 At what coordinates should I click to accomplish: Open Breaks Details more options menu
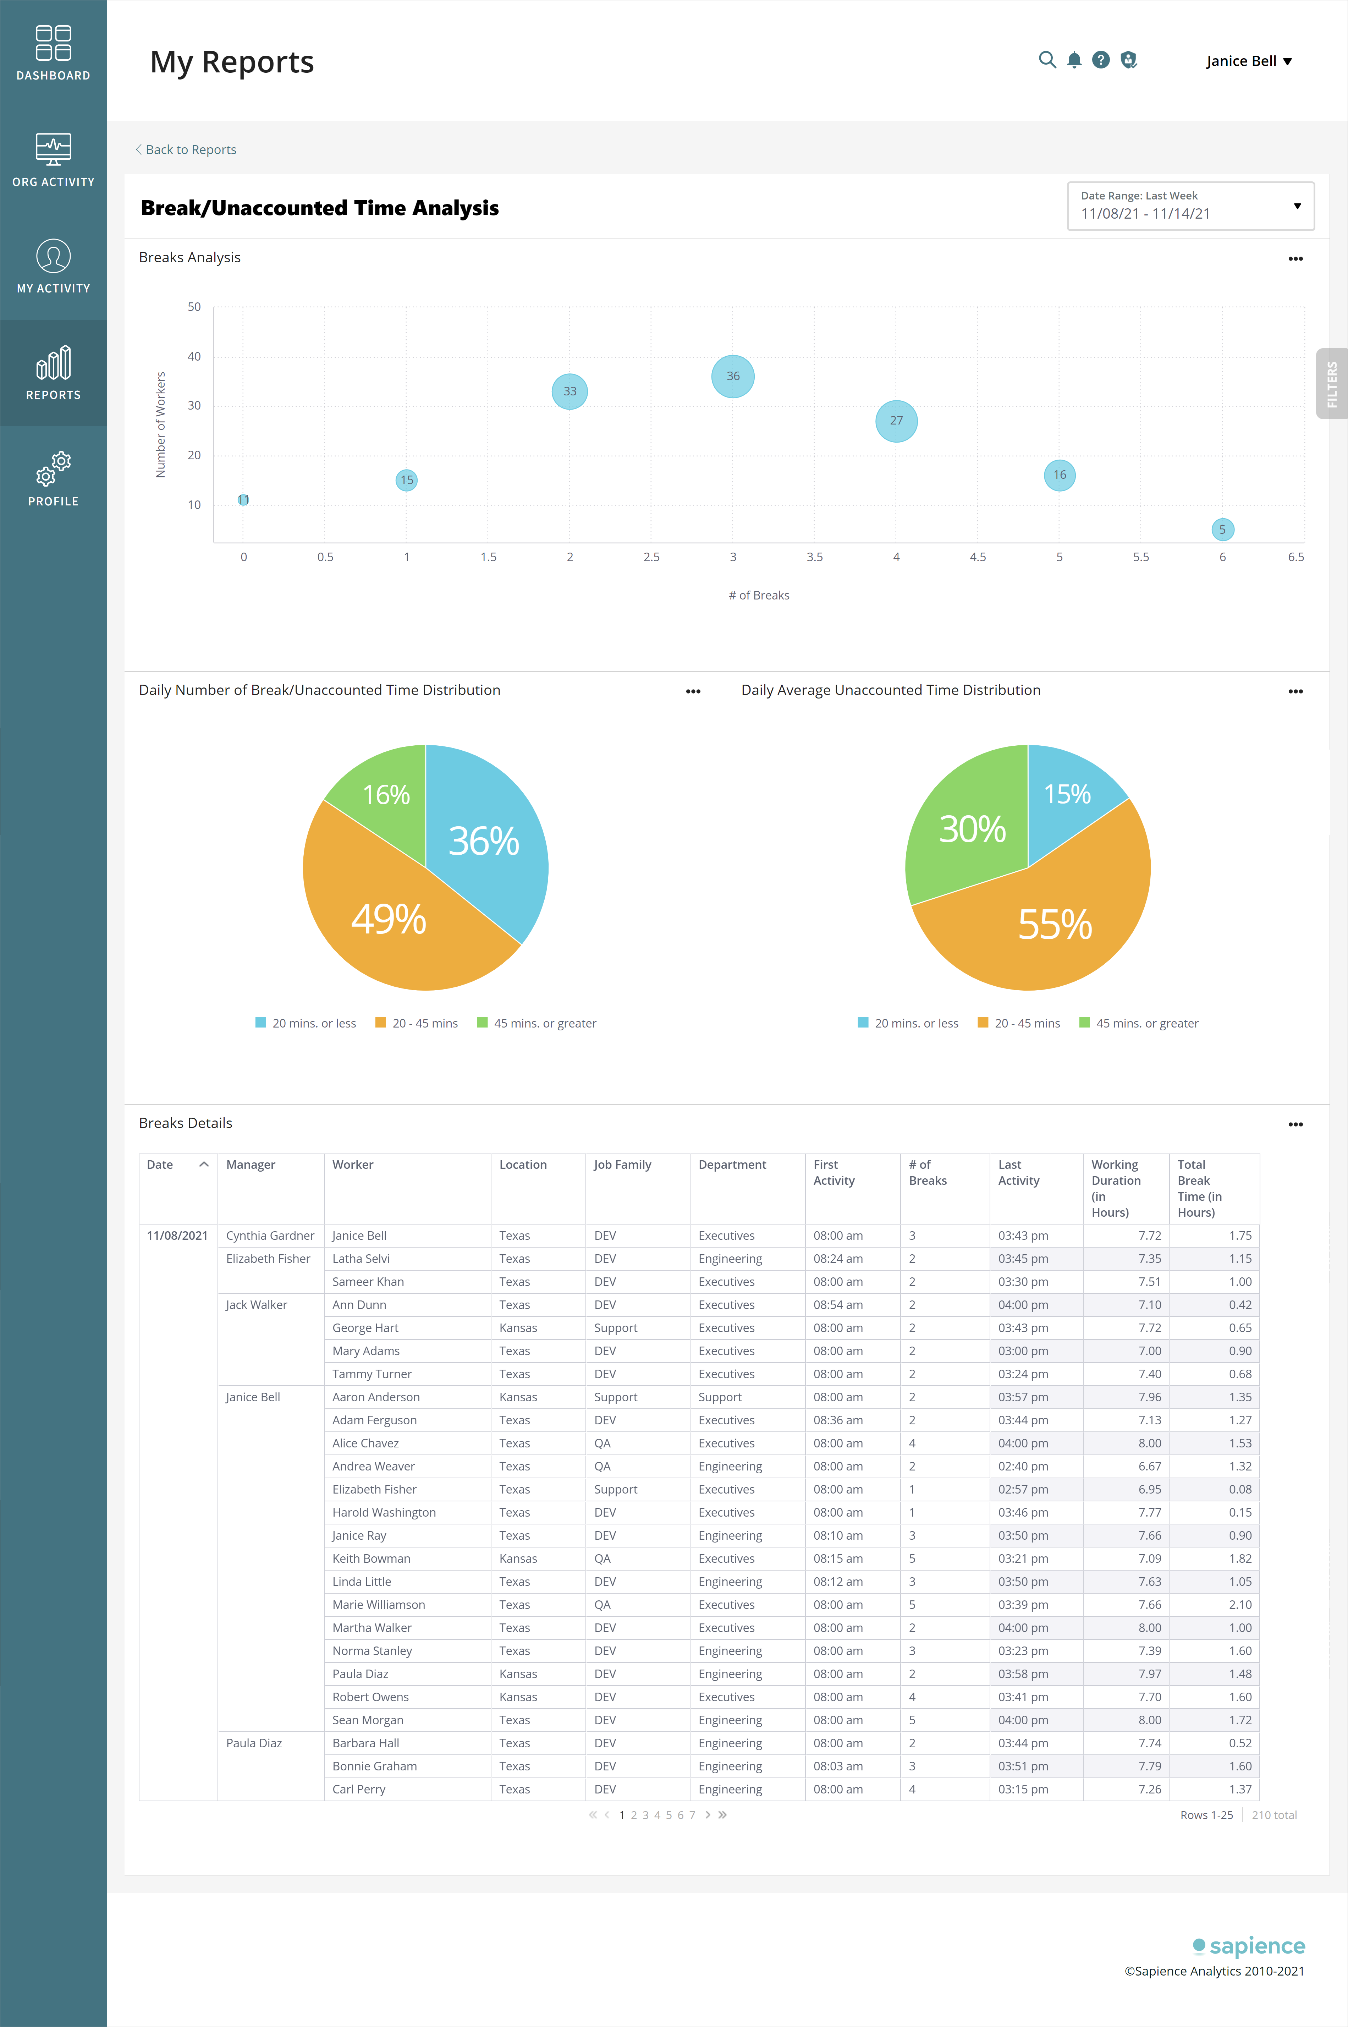(x=1295, y=1124)
